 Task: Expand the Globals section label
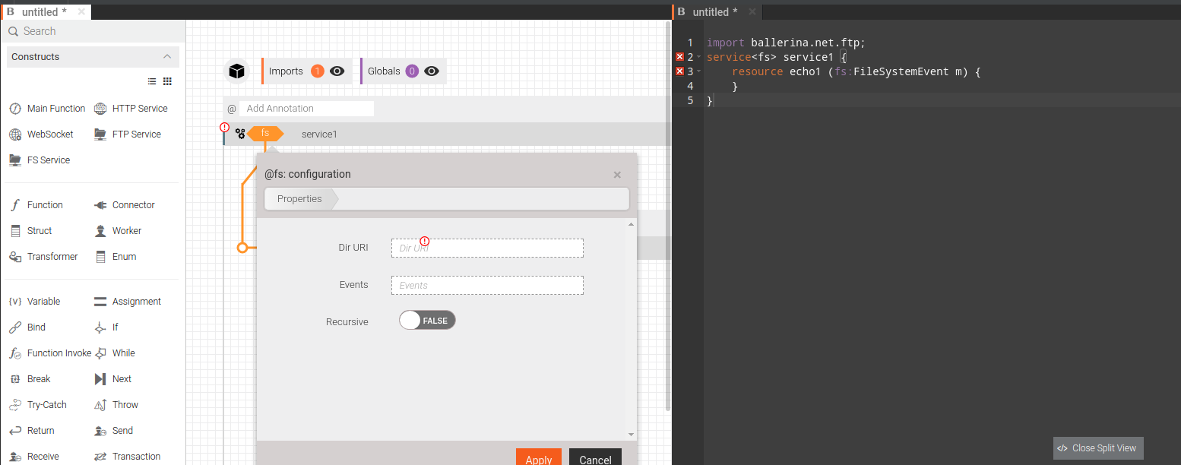384,71
